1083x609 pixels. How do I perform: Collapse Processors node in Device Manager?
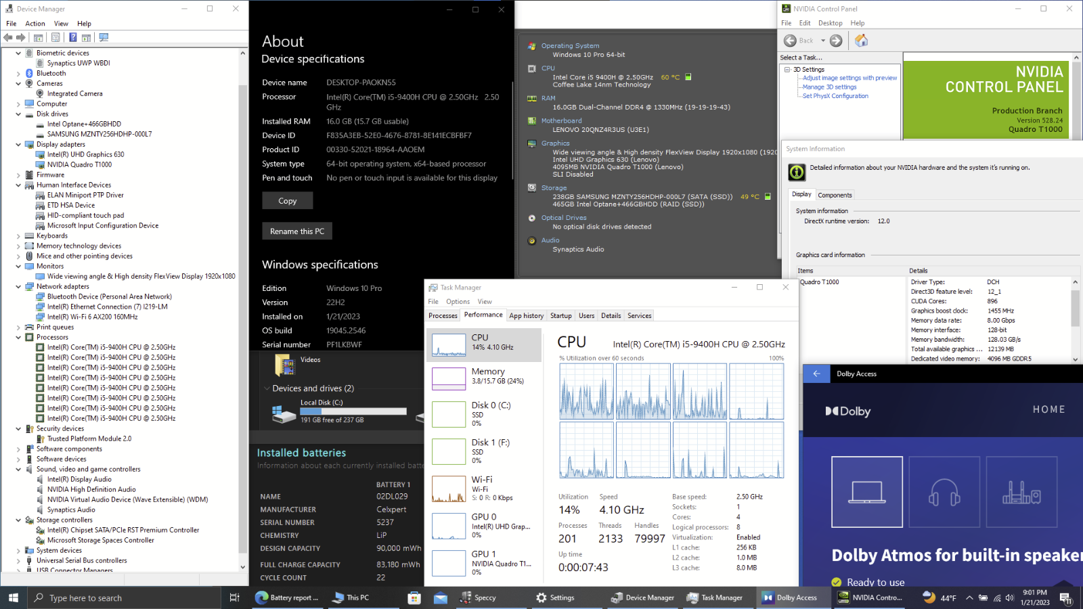[x=18, y=337]
